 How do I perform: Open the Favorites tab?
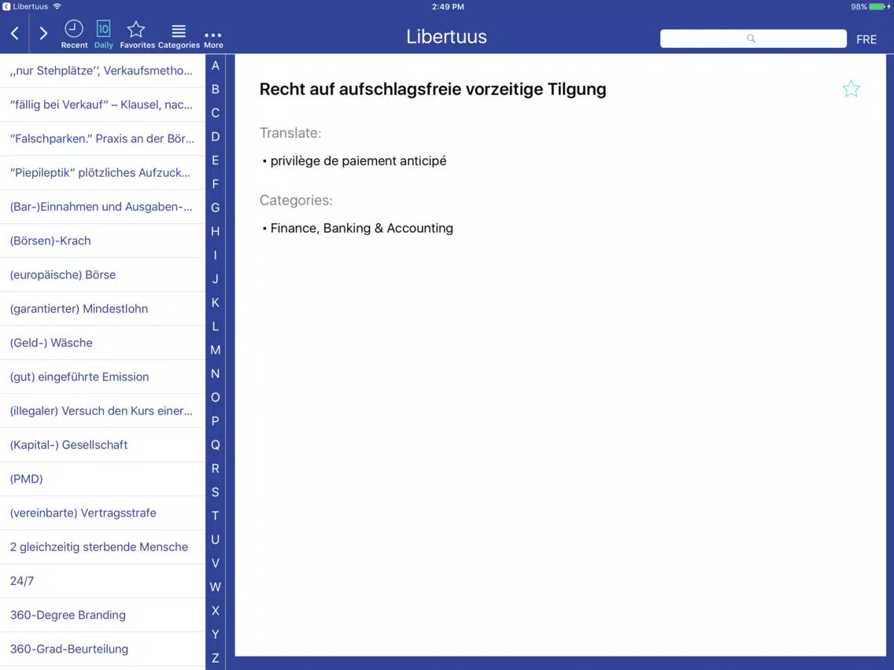[137, 34]
